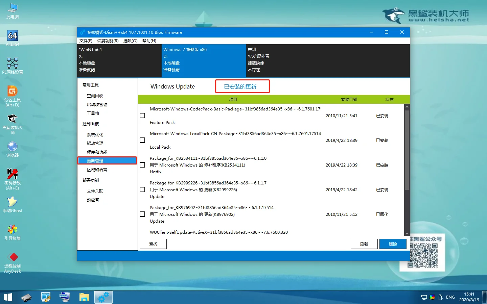Launch the 引导修复 boot repair icon
Image resolution: width=487 pixels, height=304 pixels.
13,230
